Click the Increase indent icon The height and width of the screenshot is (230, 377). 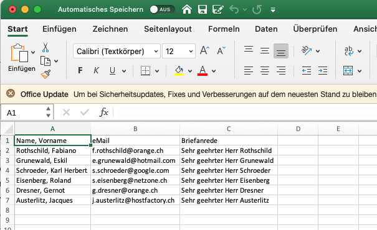coord(322,71)
